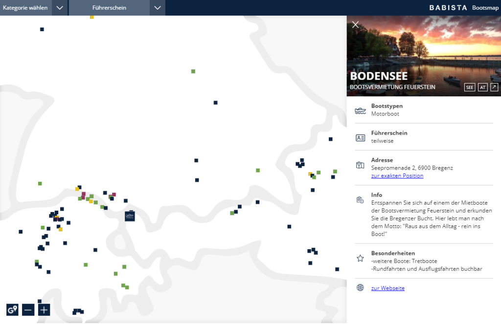Click the SEE badge on the photo
The height and width of the screenshot is (324, 501).
tap(470, 87)
